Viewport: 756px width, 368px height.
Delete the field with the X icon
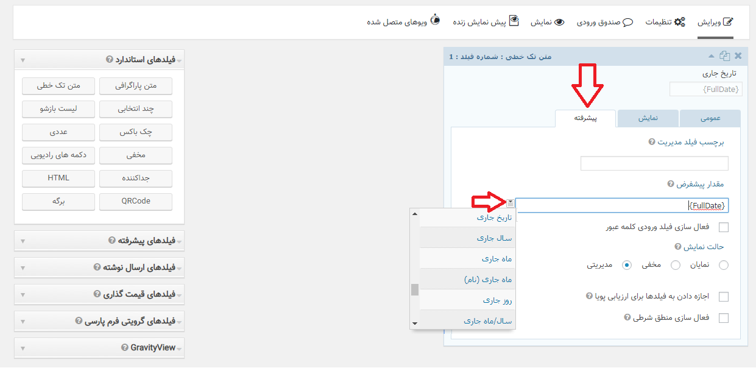click(738, 55)
